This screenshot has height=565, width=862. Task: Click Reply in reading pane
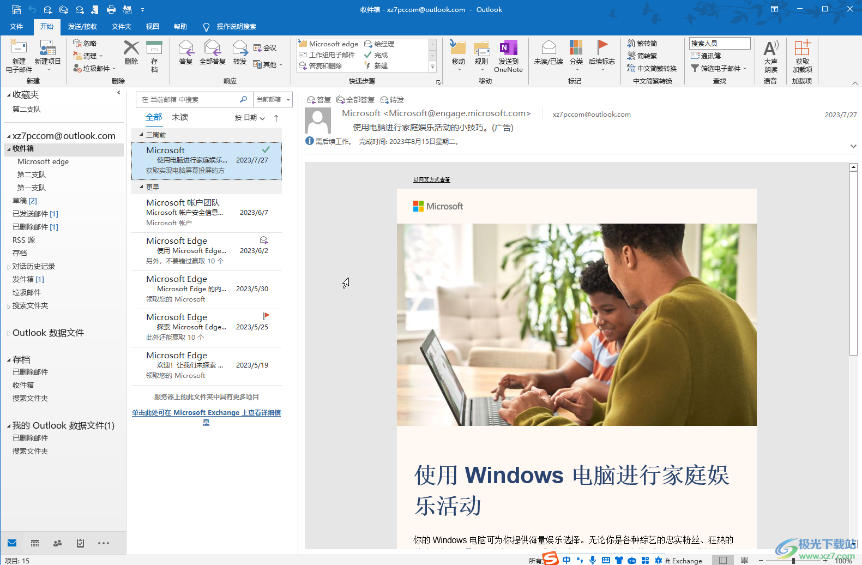pos(319,100)
